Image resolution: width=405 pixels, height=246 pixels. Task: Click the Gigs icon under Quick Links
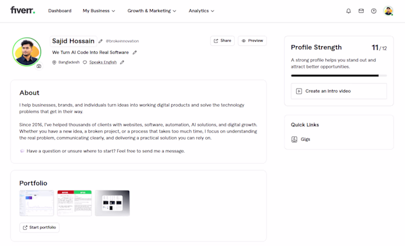coord(294,139)
